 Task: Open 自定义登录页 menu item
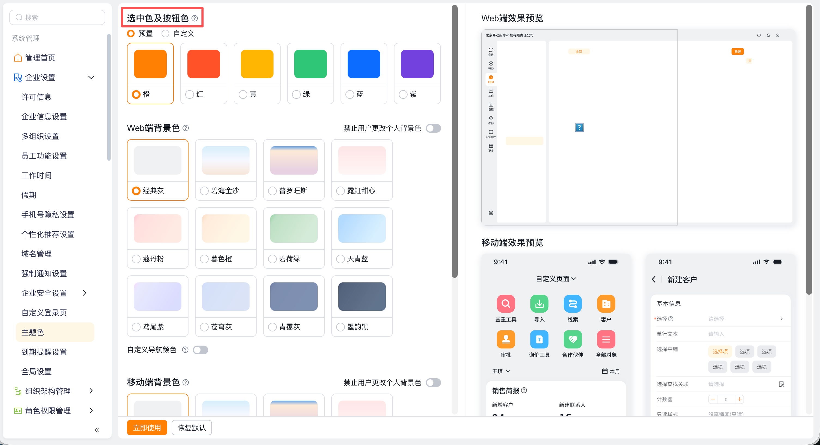(x=44, y=313)
